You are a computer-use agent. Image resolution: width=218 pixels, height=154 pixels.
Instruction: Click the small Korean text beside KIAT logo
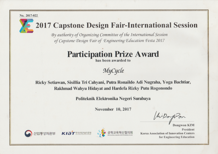point(83,133)
